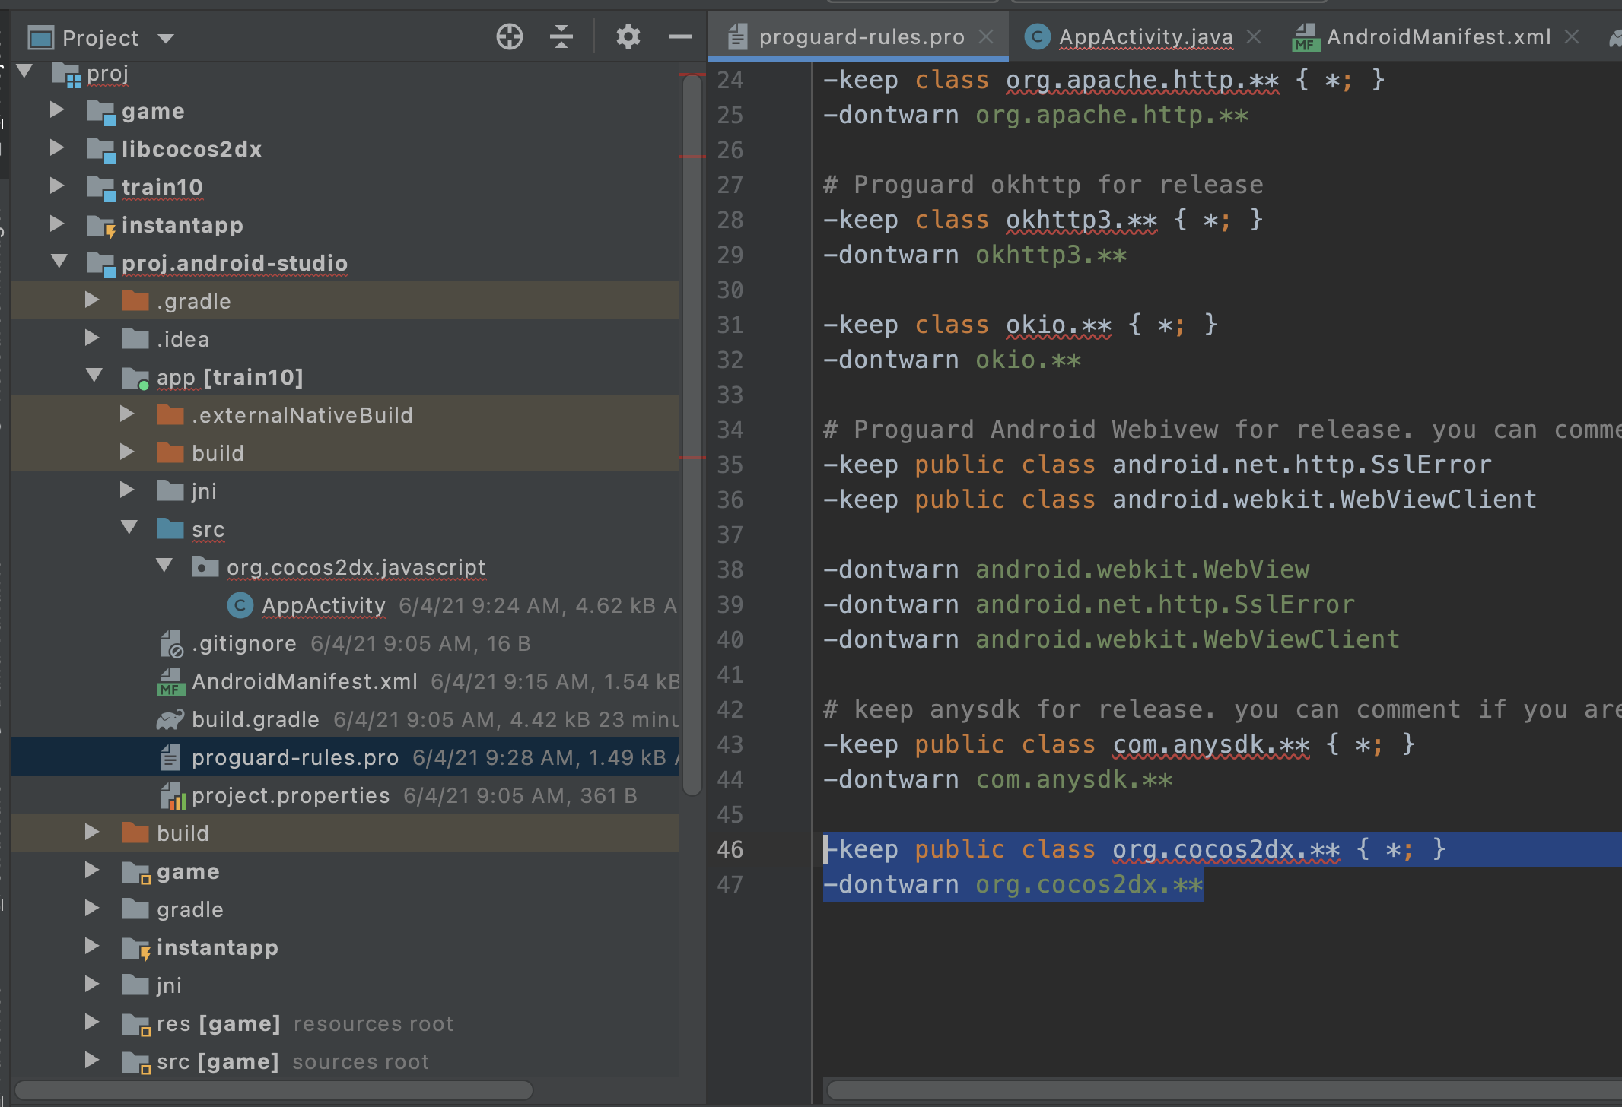The height and width of the screenshot is (1107, 1622).
Task: Click the Collapse All icon in Project panel
Action: coord(561,36)
